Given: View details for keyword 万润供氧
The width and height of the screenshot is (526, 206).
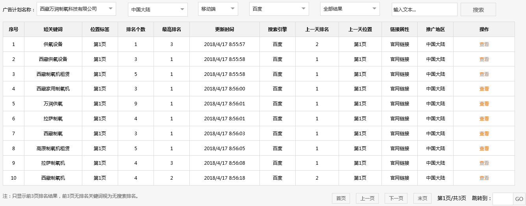Looking at the screenshot, I should (484, 104).
